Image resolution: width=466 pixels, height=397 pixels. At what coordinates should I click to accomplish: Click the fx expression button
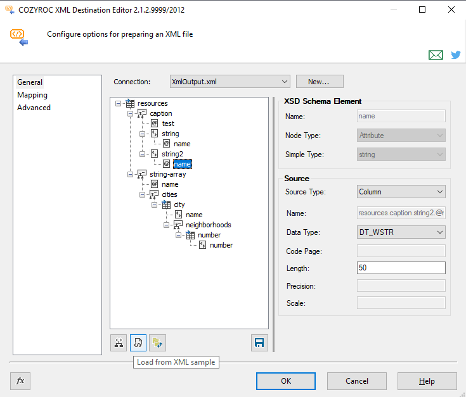20,381
